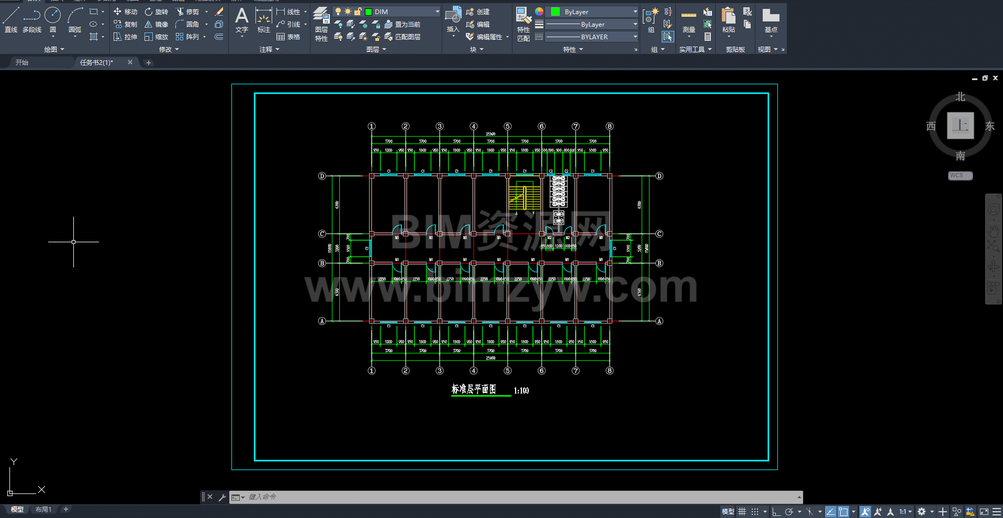
Task: Open Layer Properties (图层特性) manager
Action: [x=321, y=24]
